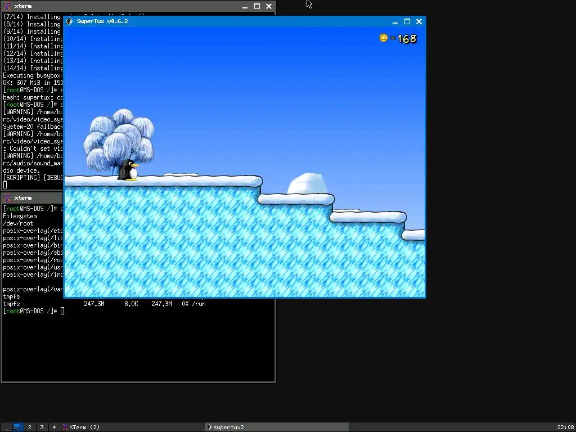Click the coin count 168 in SuperTux

[x=407, y=39]
